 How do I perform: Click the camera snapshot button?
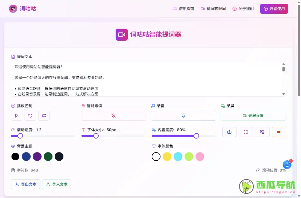pos(229,132)
